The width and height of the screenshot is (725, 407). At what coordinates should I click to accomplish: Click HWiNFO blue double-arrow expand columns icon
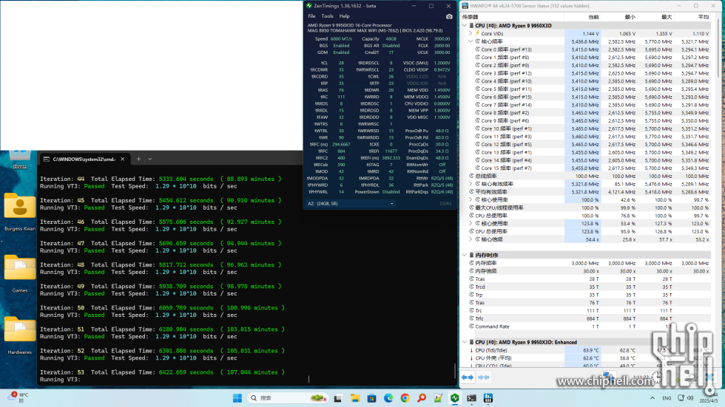click(x=468, y=377)
